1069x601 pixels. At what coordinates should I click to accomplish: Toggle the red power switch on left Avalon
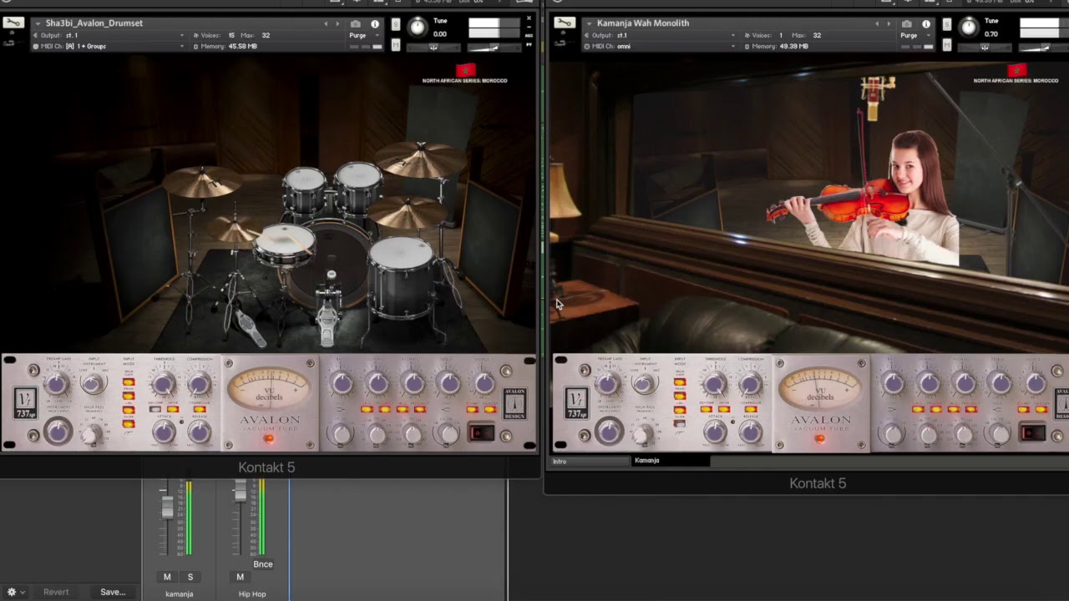(x=481, y=432)
